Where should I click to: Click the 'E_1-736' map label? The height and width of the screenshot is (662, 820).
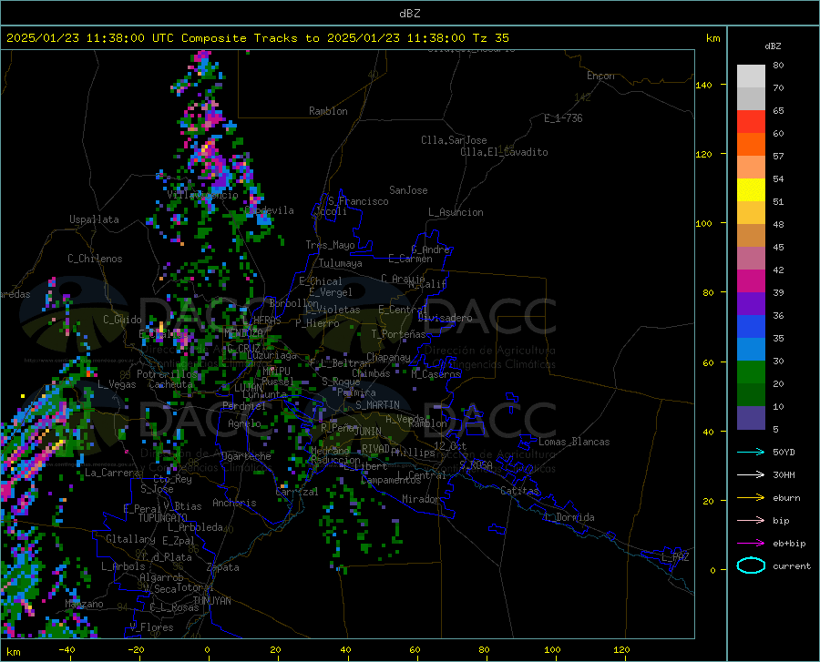pos(563,118)
